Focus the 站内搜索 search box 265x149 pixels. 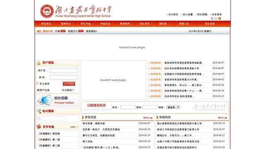51,118
